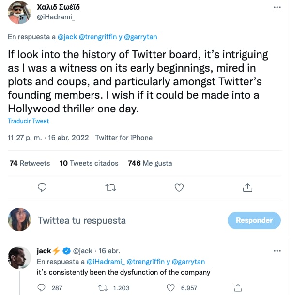The width and height of the screenshot is (292, 295).
Task: Open jack's profile avatar in reply
Action: pos(20,258)
